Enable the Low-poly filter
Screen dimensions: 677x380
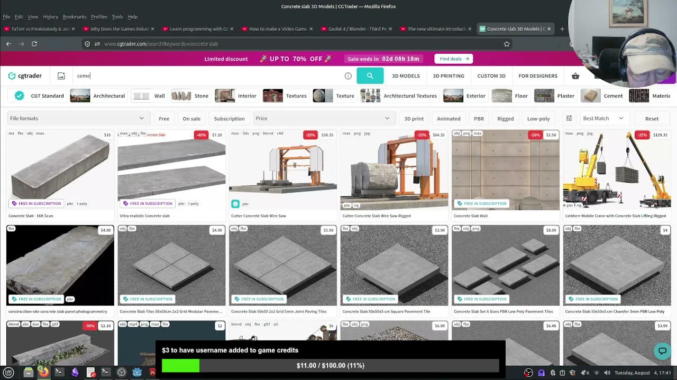pos(538,119)
